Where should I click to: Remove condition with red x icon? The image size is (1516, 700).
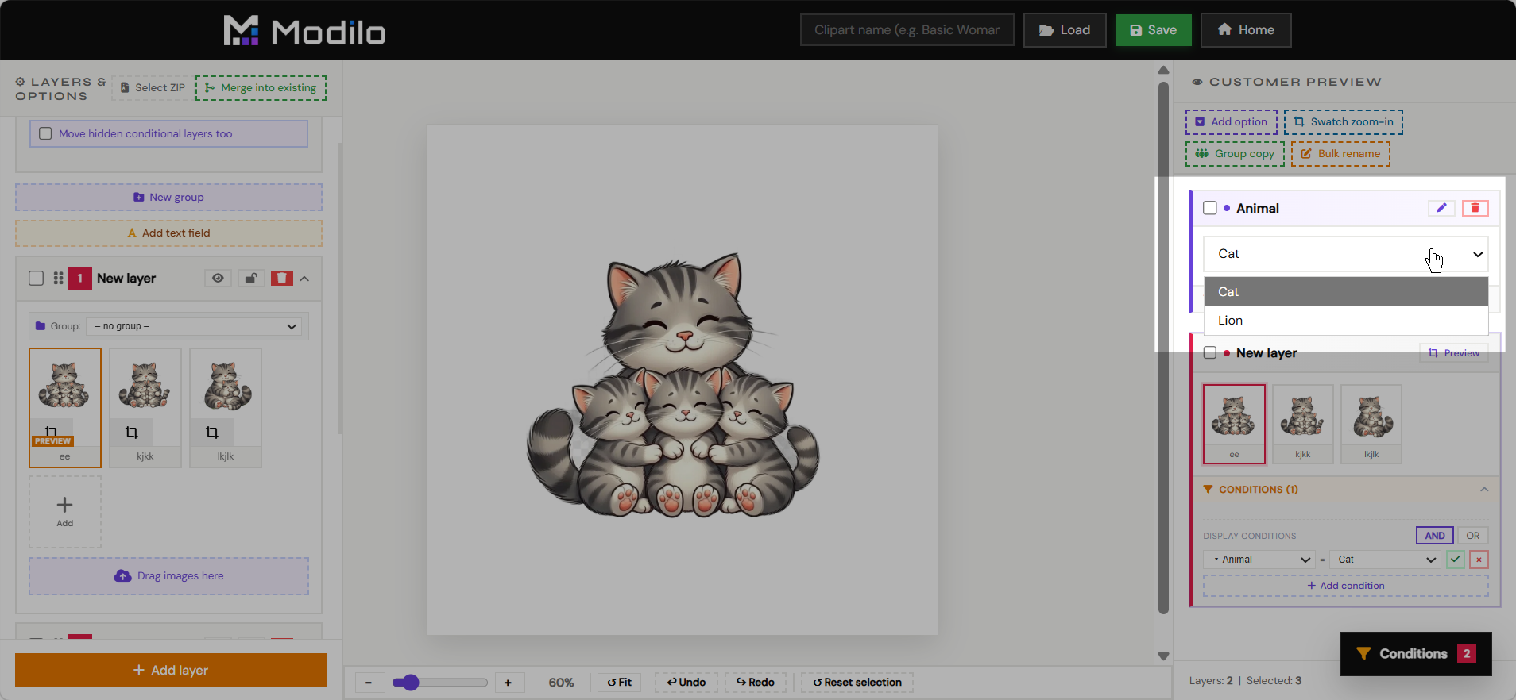click(x=1479, y=560)
